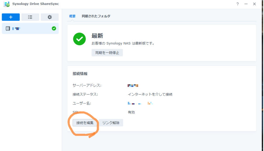Image resolution: width=264 pixels, height=151 pixels.
Task: Click the blurred server address value
Action: [133, 85]
